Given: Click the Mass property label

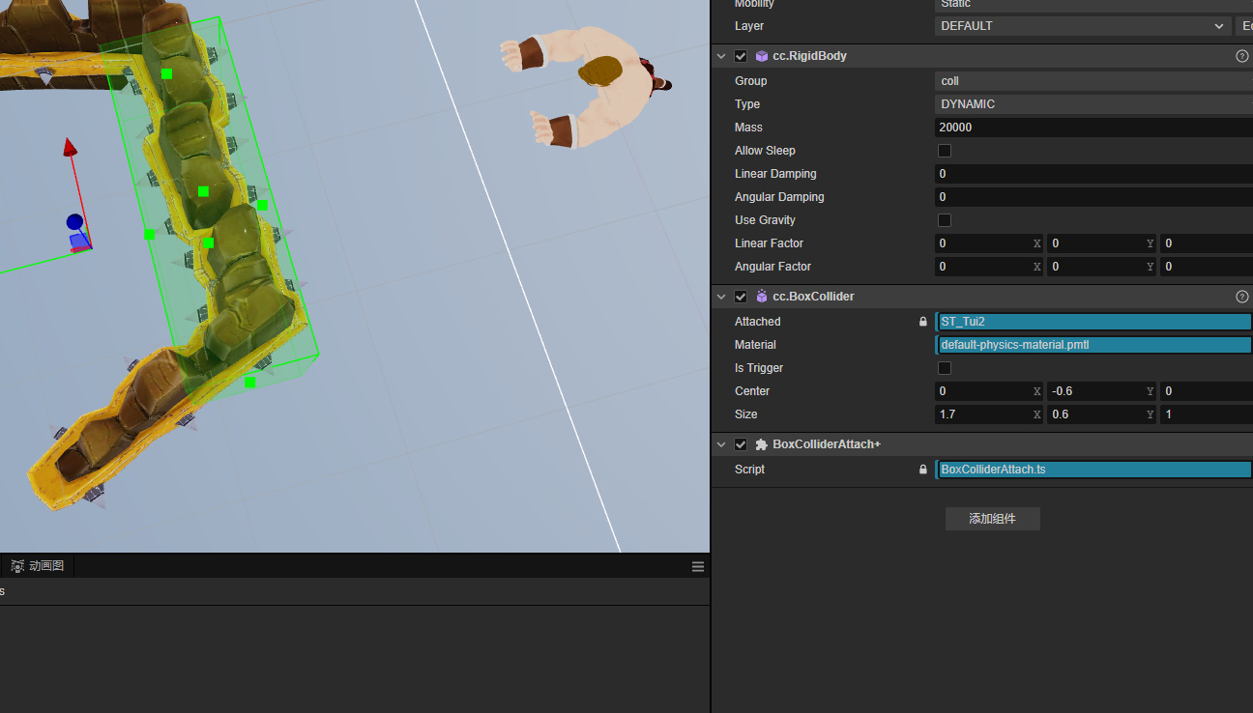Looking at the screenshot, I should click(x=748, y=128).
